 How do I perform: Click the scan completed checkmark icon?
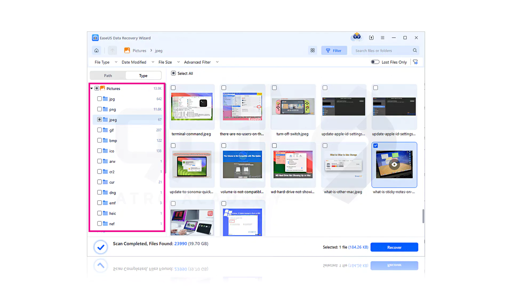101,247
